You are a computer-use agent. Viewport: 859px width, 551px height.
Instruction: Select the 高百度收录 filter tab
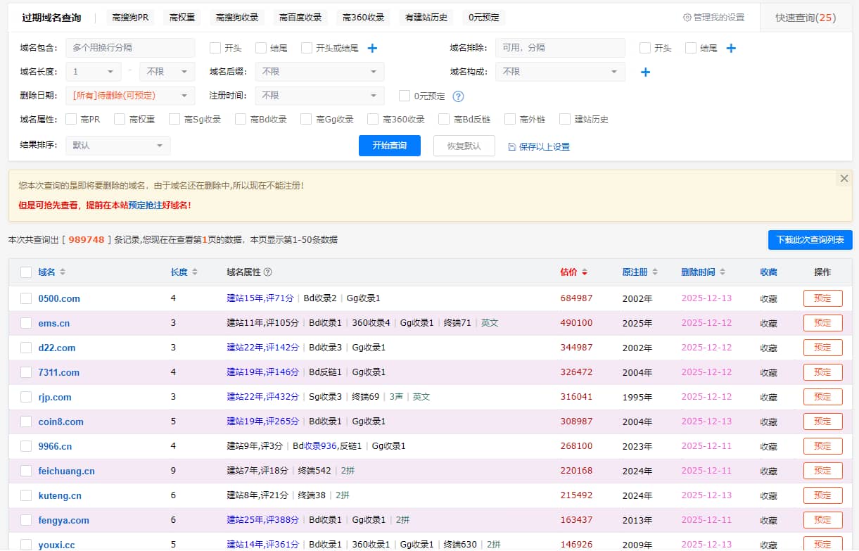300,16
